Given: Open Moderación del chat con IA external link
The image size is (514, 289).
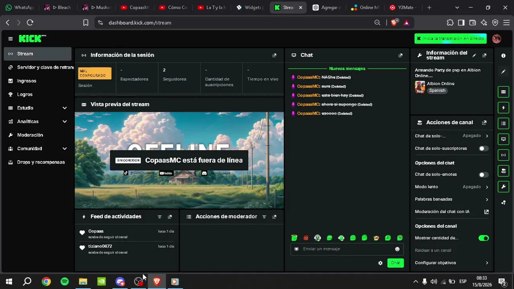Looking at the screenshot, I should pos(486,212).
